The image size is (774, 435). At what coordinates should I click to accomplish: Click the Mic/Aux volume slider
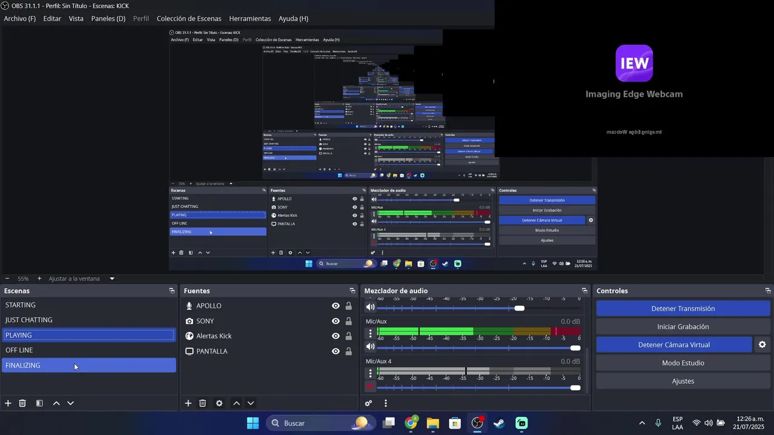[x=479, y=347]
